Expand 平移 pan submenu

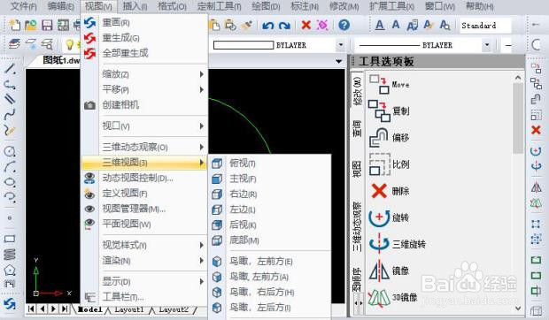(x=144, y=89)
